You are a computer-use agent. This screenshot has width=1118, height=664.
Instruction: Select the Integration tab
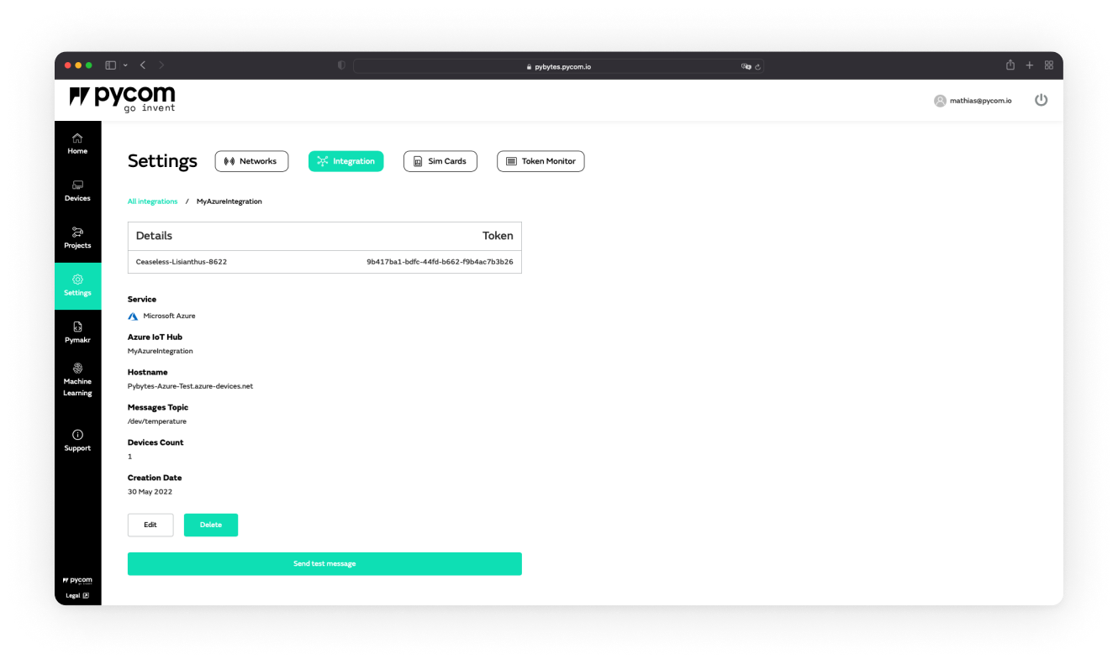pyautogui.click(x=345, y=161)
